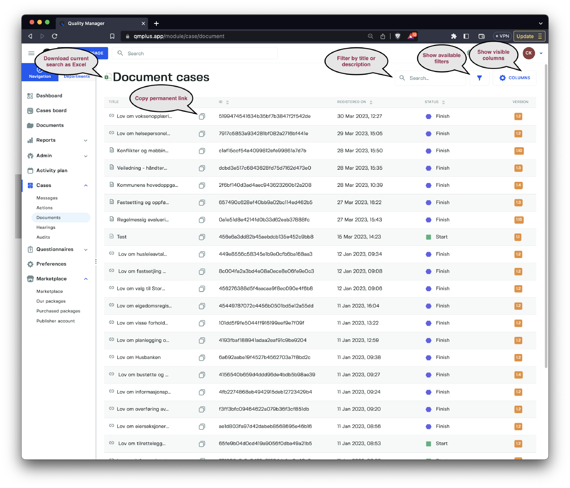Open the browser extensions puzzle icon
This screenshot has width=570, height=488.
(454, 36)
